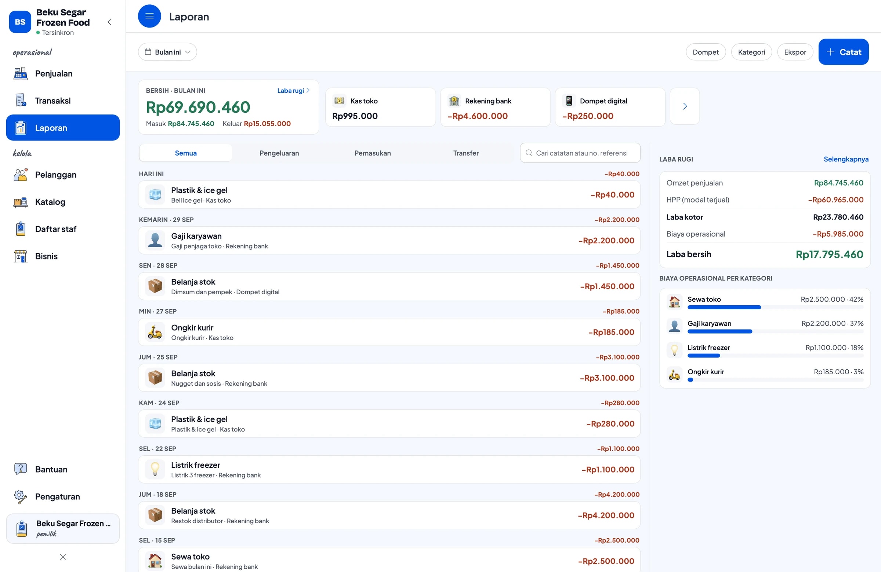Go to Pelanggan section

click(x=62, y=175)
